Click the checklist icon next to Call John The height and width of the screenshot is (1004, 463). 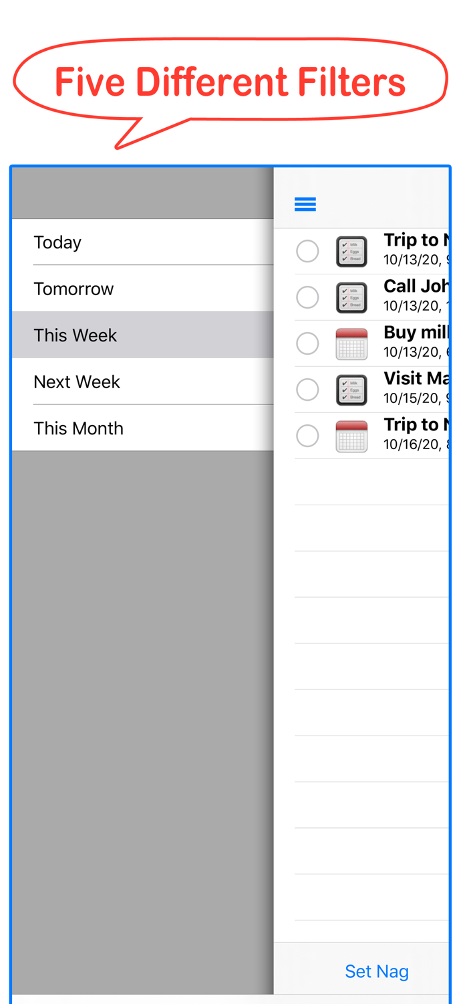pyautogui.click(x=351, y=297)
